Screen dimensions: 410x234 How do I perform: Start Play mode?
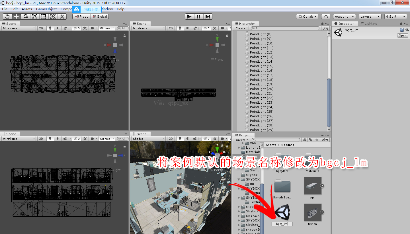tap(189, 17)
